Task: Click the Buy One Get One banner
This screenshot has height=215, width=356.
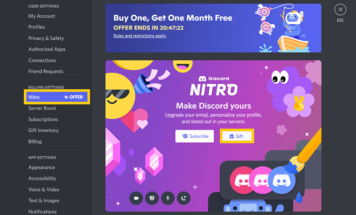Action: coord(213,28)
